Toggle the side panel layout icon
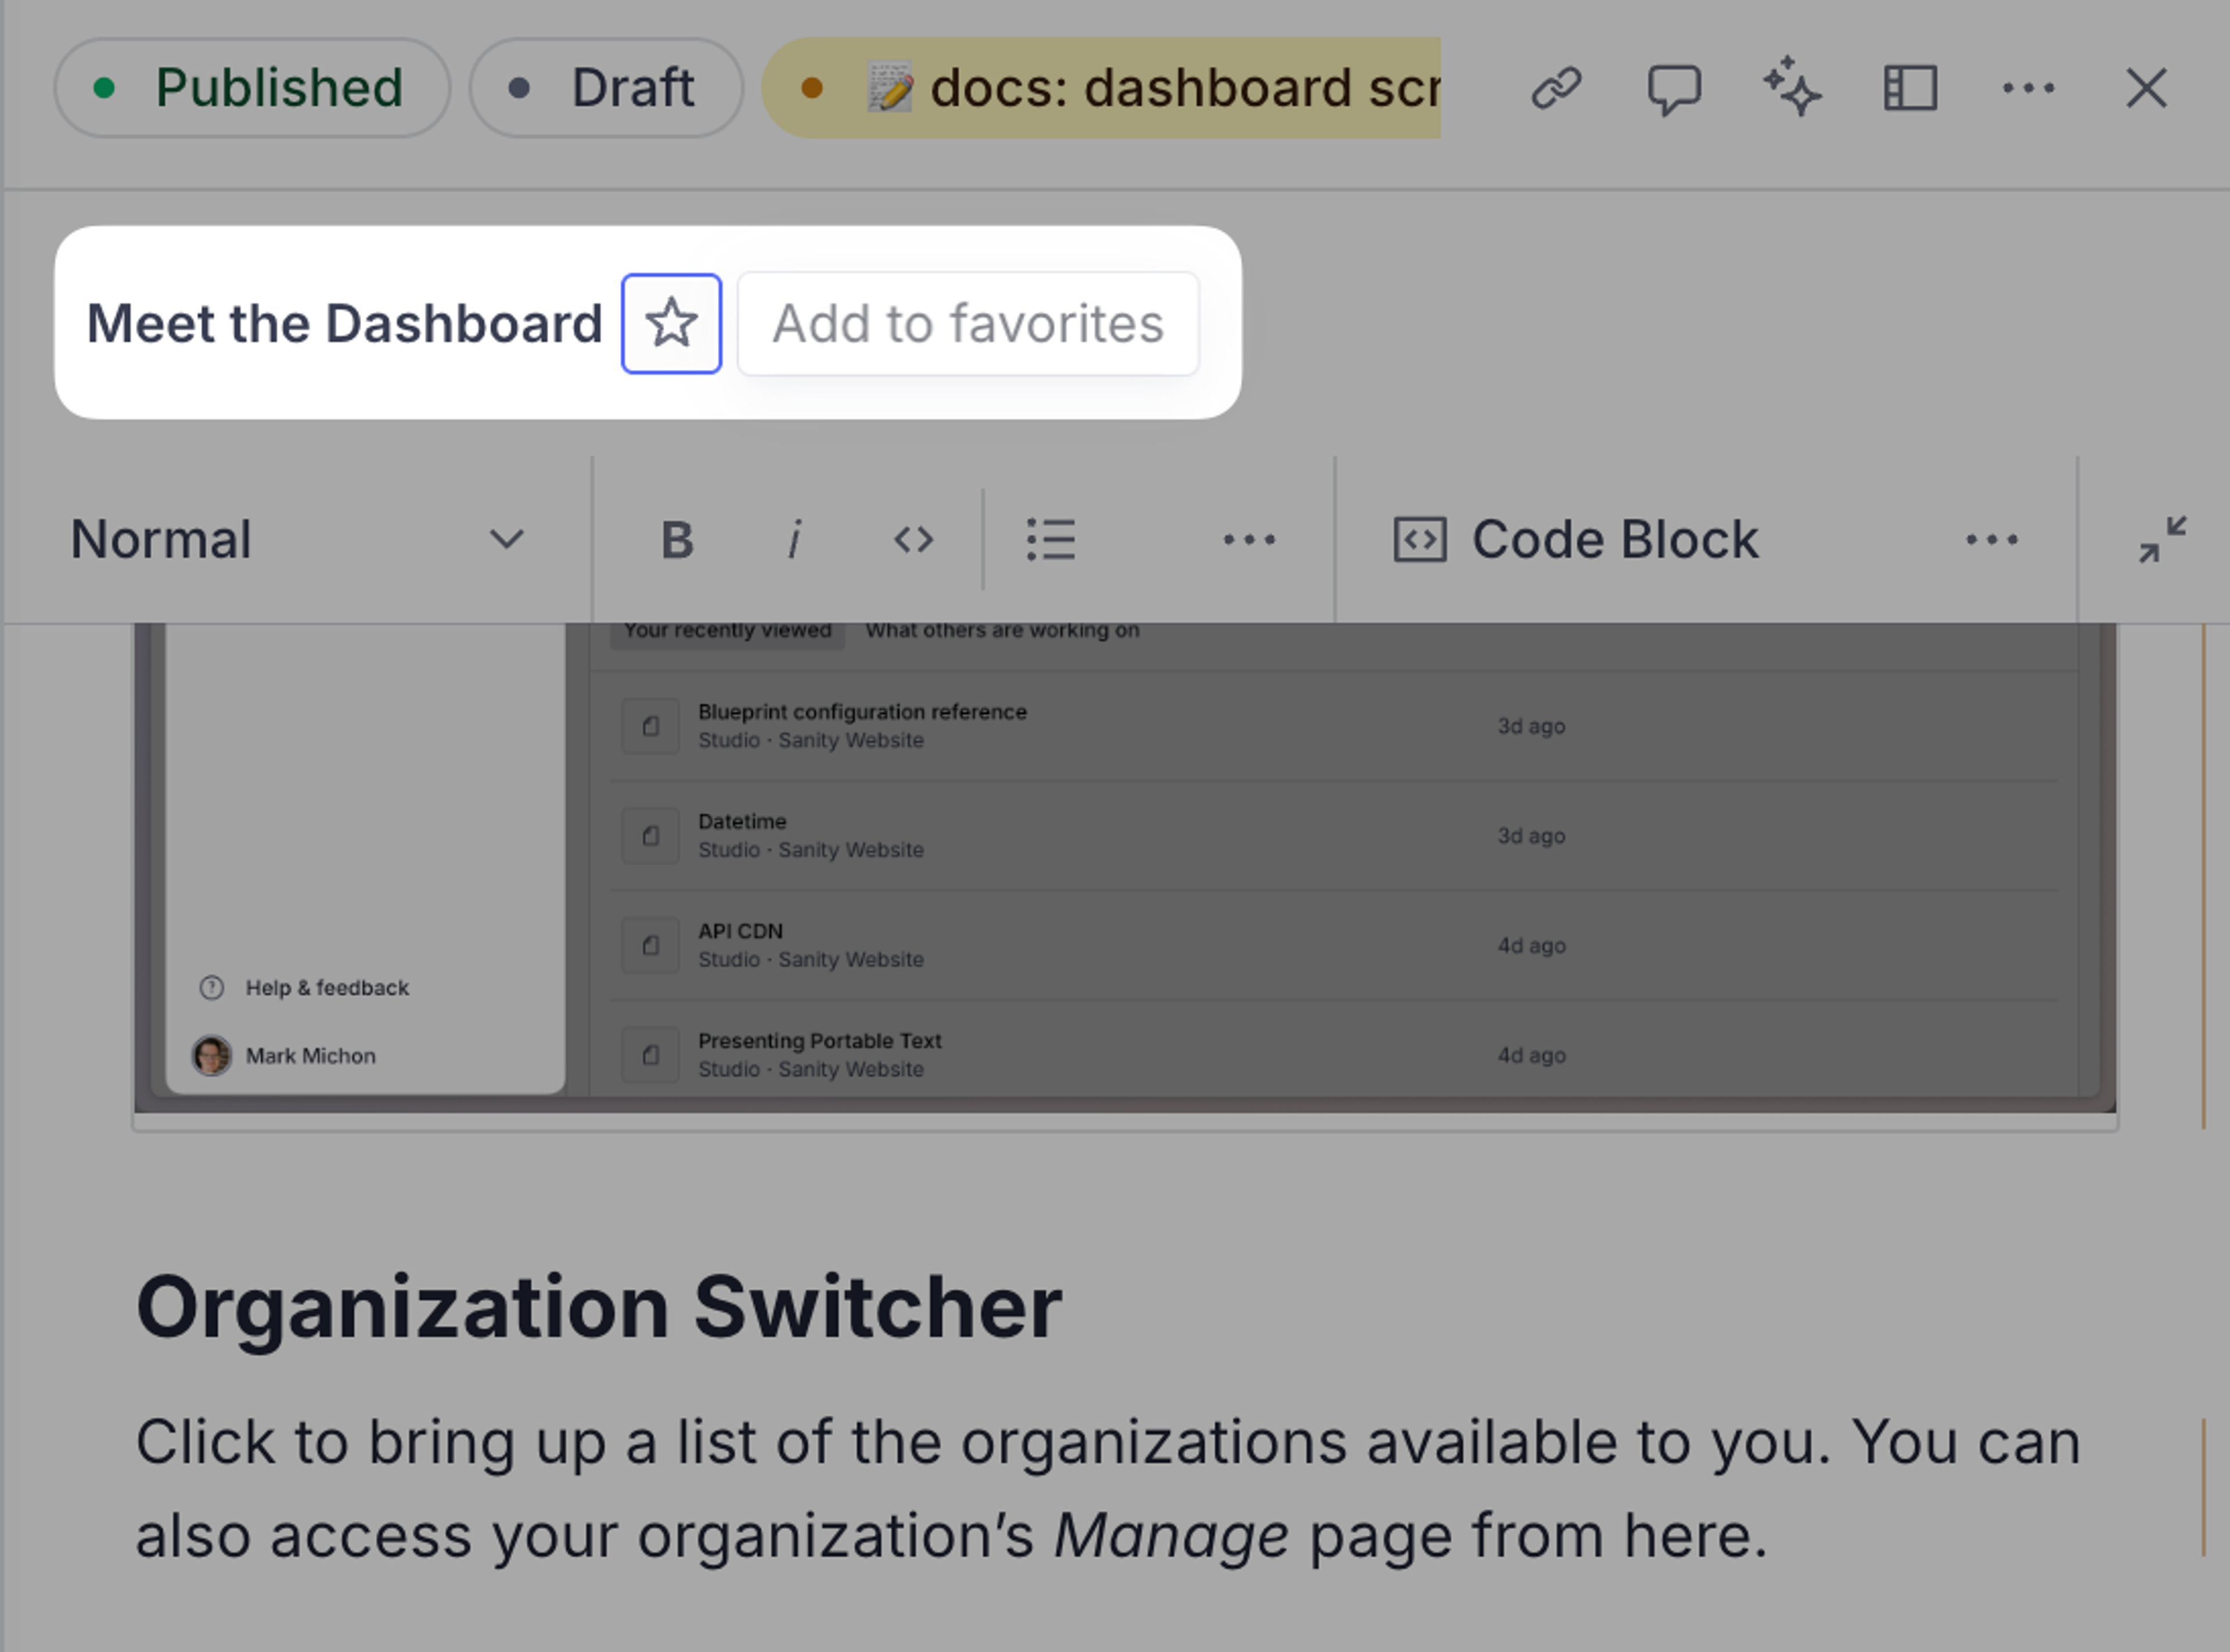The height and width of the screenshot is (1652, 2230). point(1910,88)
